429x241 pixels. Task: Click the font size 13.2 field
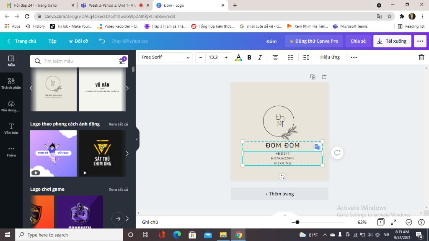[x=213, y=57]
